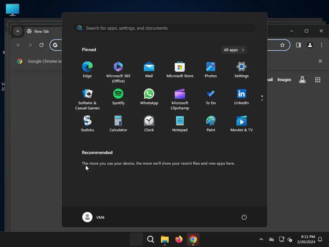
Task: Open Settings from the Start menu
Action: [x=242, y=70]
